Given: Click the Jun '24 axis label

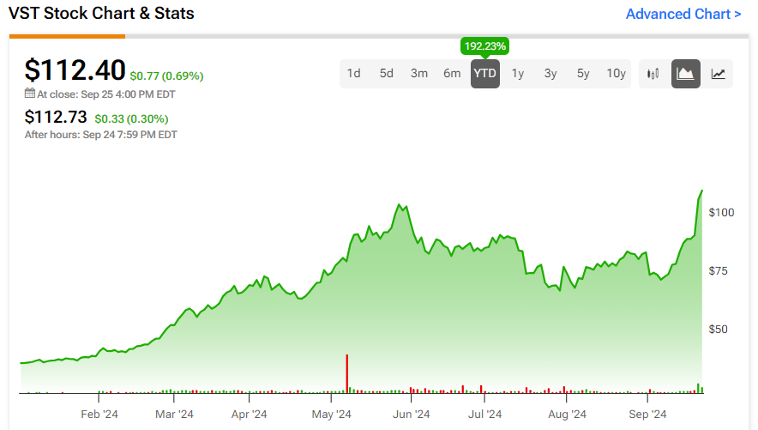Looking at the screenshot, I should (411, 415).
